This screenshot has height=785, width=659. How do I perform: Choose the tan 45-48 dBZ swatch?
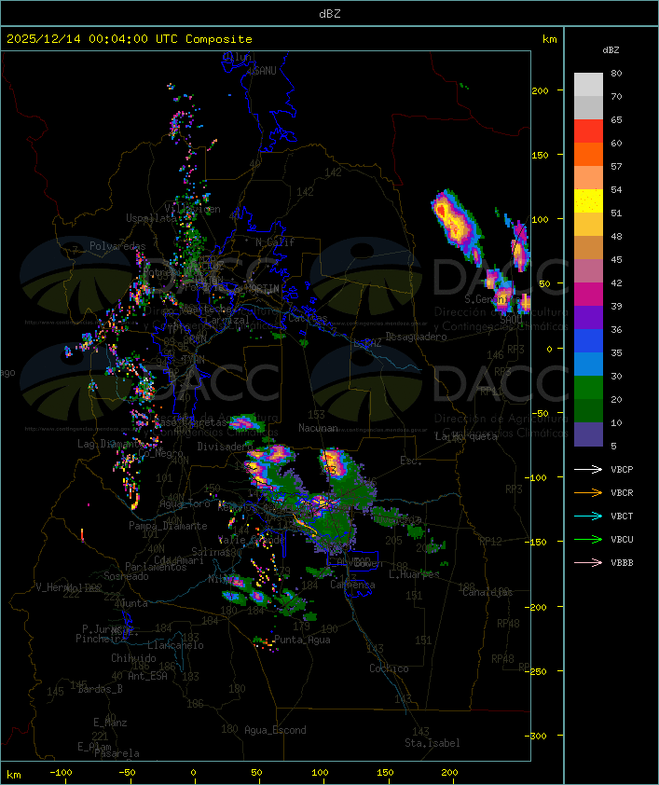pyautogui.click(x=588, y=248)
